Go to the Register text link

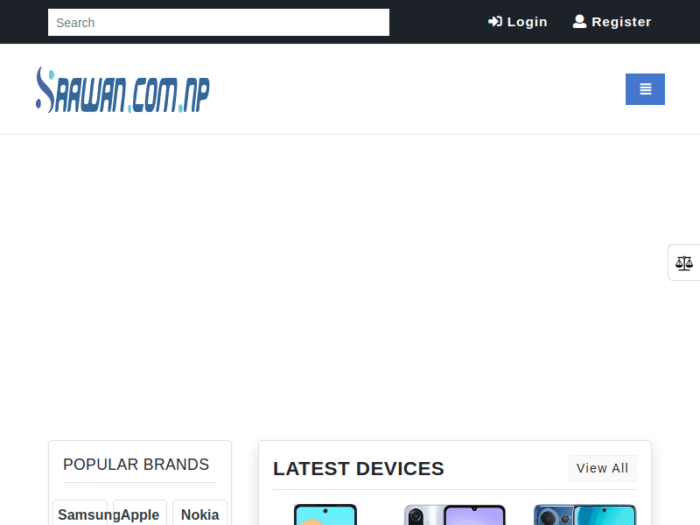point(621,22)
